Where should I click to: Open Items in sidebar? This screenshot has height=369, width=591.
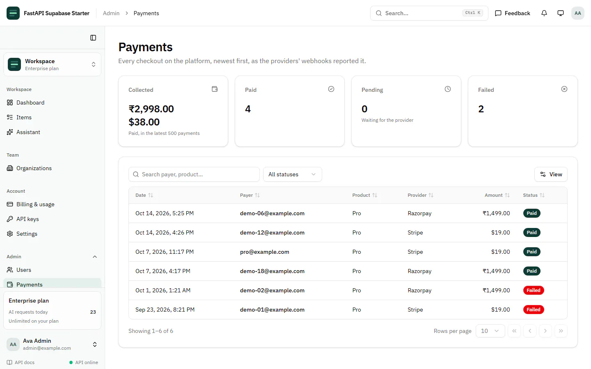coord(52,117)
